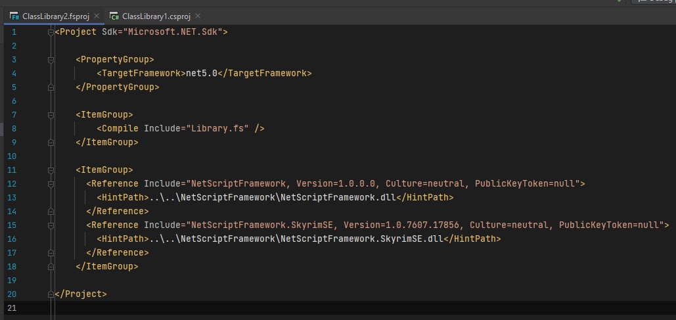Screen dimensions: 676x320
Task: Click the fold end marker at line 14
Action: [x=51, y=212]
